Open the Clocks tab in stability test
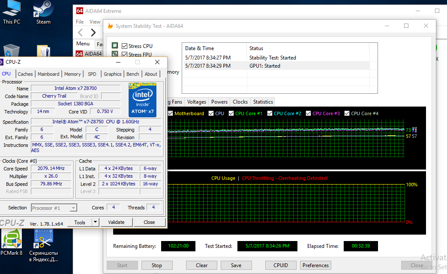Screen dimensions: 447x274 coord(240,102)
